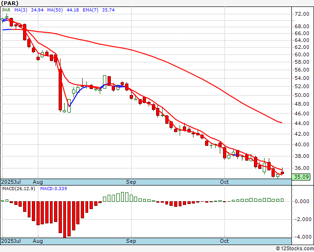The image size is (314, 252).
Task: Click the 44.00 price axis label
Action: coord(302,124)
